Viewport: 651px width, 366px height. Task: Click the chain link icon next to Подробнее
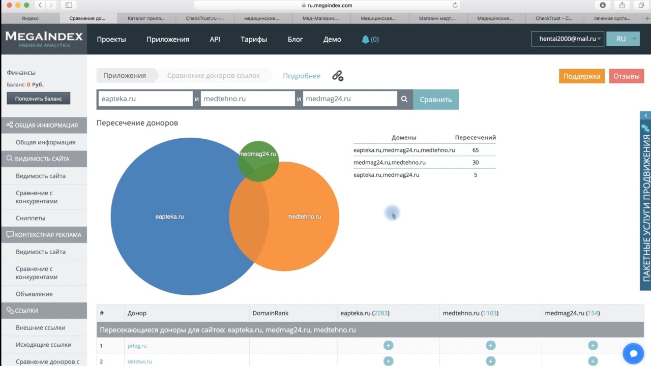click(338, 76)
